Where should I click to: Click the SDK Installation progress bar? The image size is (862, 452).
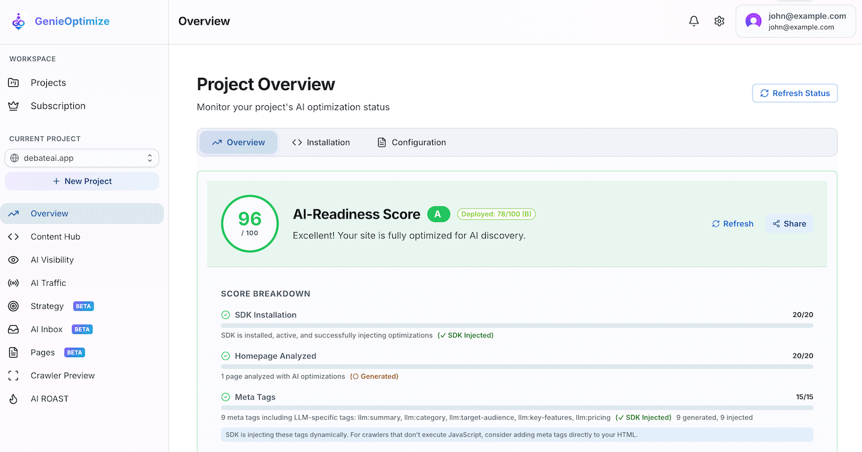[516, 325]
